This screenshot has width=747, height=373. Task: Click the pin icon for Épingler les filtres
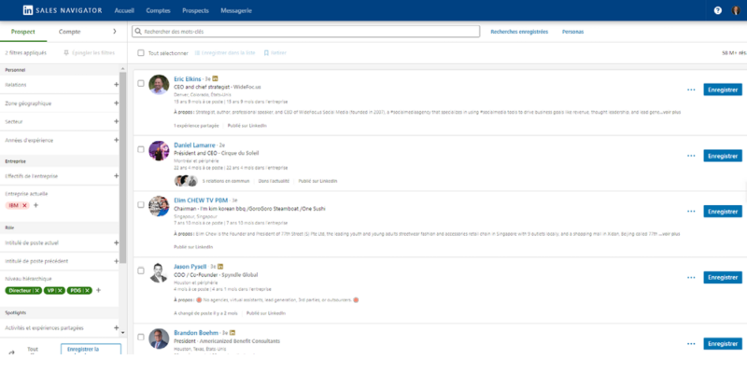(x=66, y=53)
